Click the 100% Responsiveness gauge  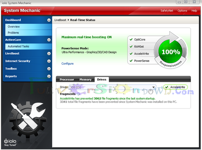(x=171, y=51)
